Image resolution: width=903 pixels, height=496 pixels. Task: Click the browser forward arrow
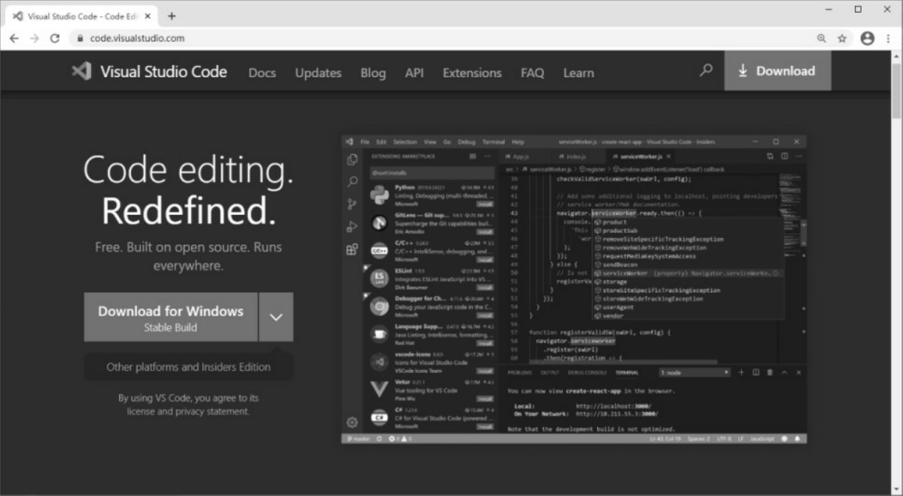point(34,38)
